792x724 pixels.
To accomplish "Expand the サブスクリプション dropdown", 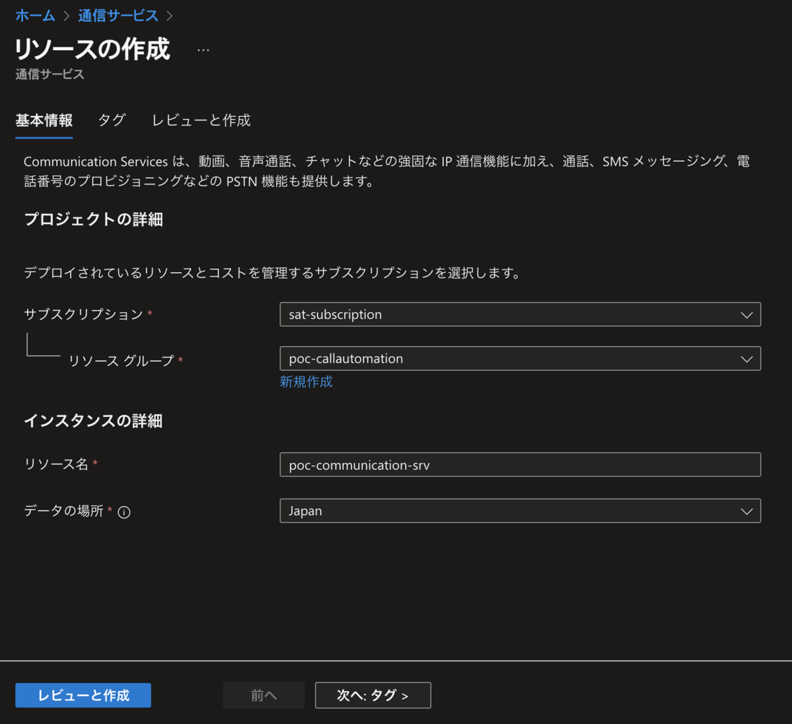I will click(x=520, y=314).
